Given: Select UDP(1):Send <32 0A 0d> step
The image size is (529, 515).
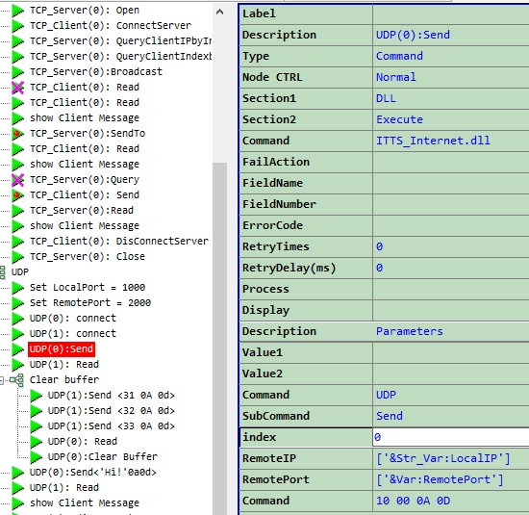Looking at the screenshot, I should (111, 411).
